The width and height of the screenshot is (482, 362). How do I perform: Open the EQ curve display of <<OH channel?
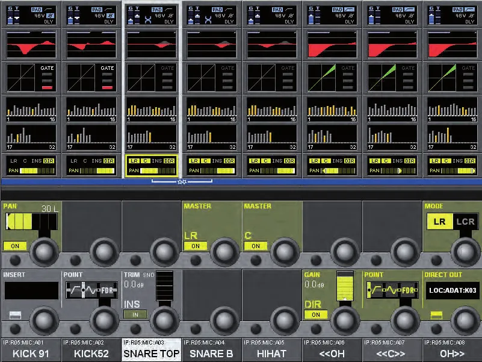pos(332,45)
